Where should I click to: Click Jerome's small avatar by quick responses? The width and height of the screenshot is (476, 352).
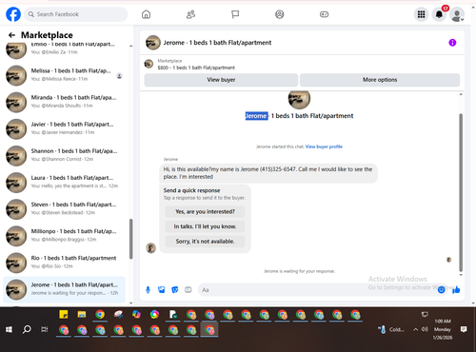(x=150, y=248)
